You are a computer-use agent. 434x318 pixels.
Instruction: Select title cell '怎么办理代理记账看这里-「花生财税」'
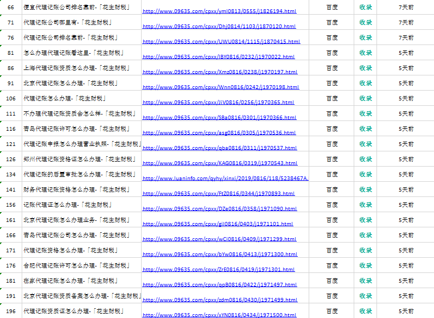click(82, 53)
